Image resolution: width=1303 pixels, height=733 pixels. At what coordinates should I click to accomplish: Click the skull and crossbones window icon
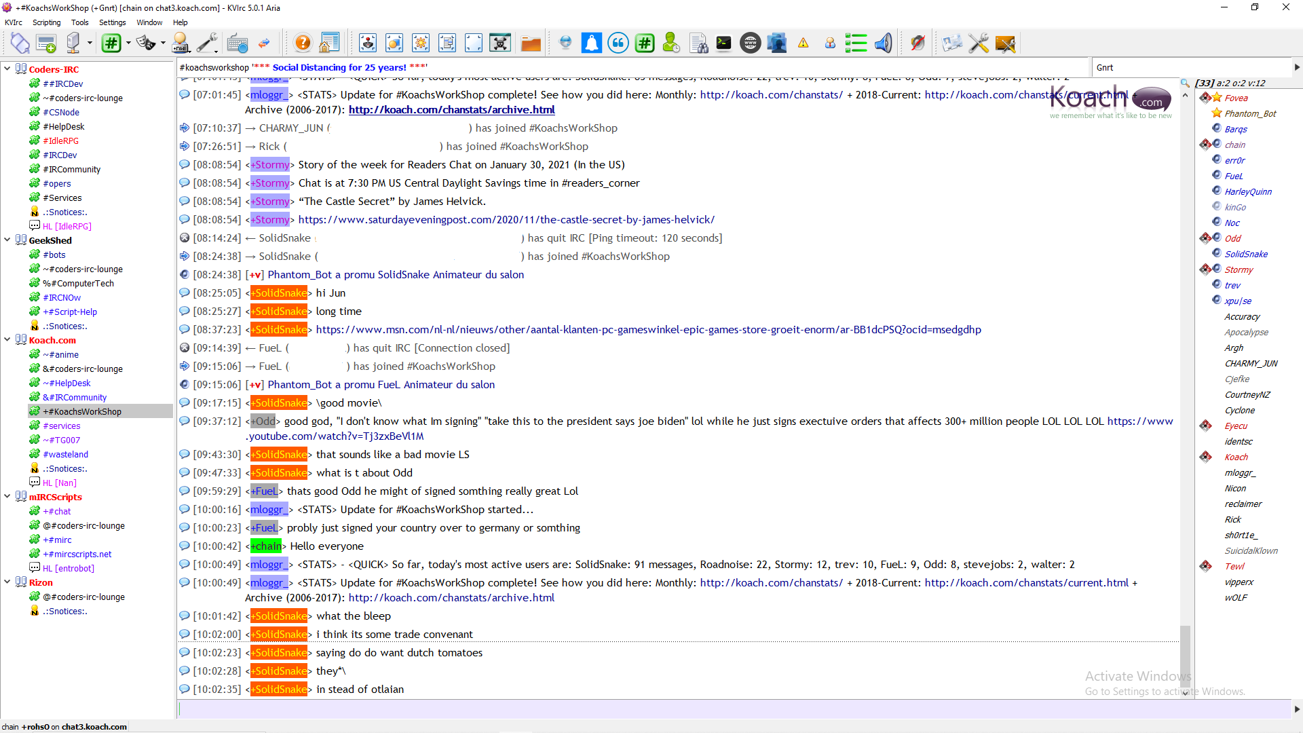(x=500, y=43)
